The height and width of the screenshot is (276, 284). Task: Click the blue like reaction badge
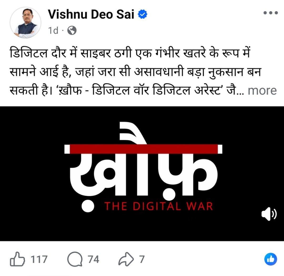click(271, 259)
